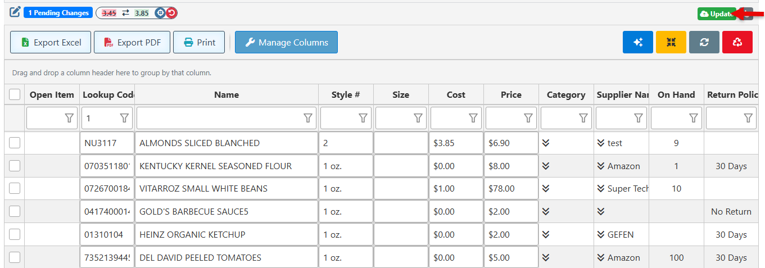This screenshot has width=765, height=268.
Task: Check the ALMONDS SLICED BLANCHED row checkbox
Action: (15, 143)
